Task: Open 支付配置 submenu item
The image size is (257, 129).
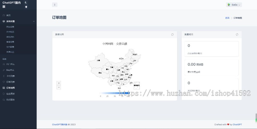Action: pos(10,47)
